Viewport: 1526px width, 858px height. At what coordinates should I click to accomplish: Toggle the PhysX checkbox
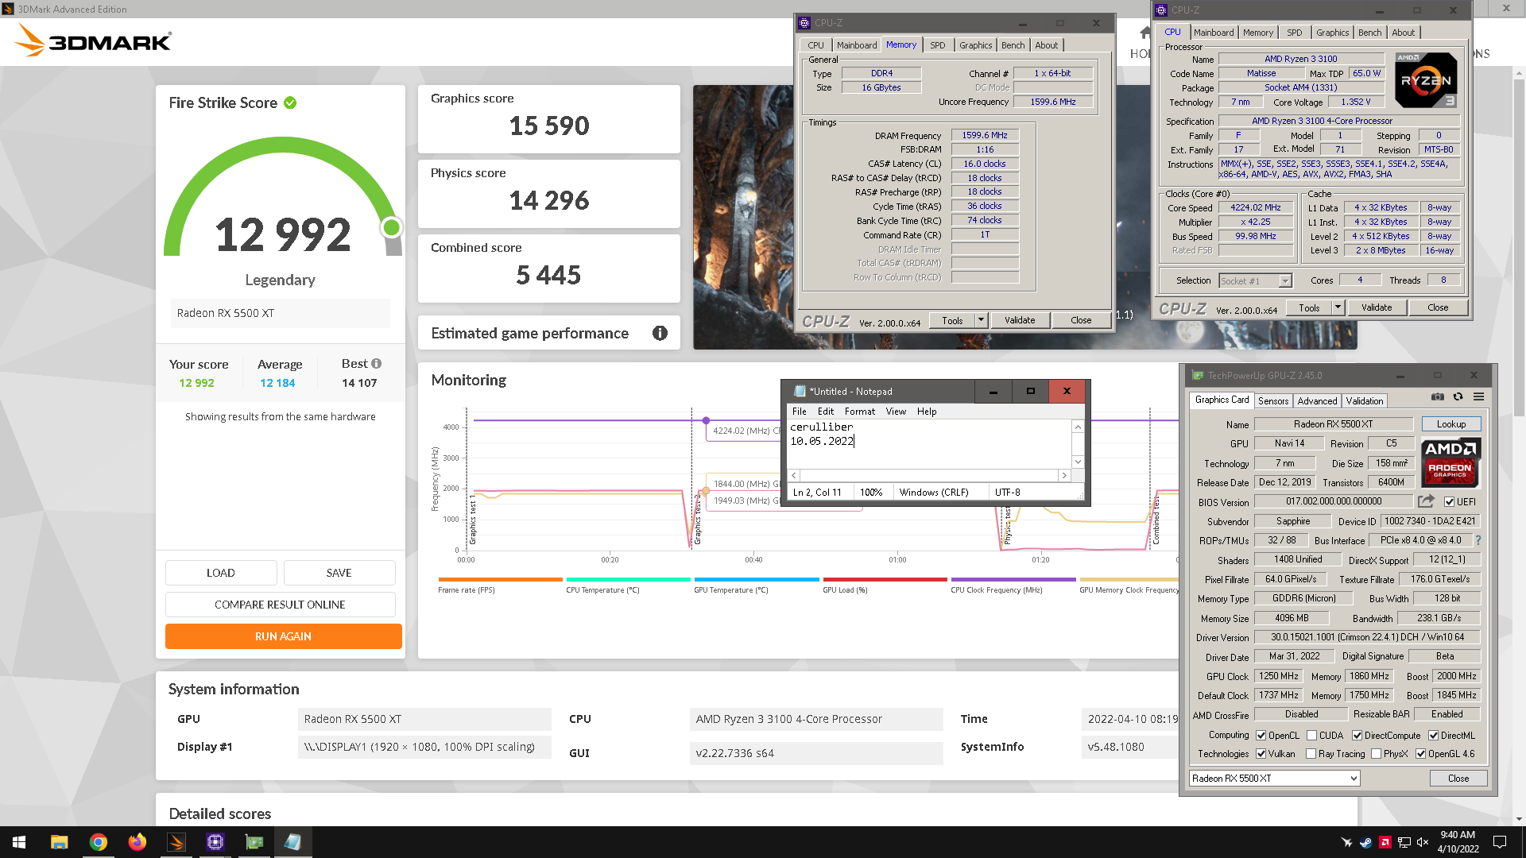[x=1377, y=754]
